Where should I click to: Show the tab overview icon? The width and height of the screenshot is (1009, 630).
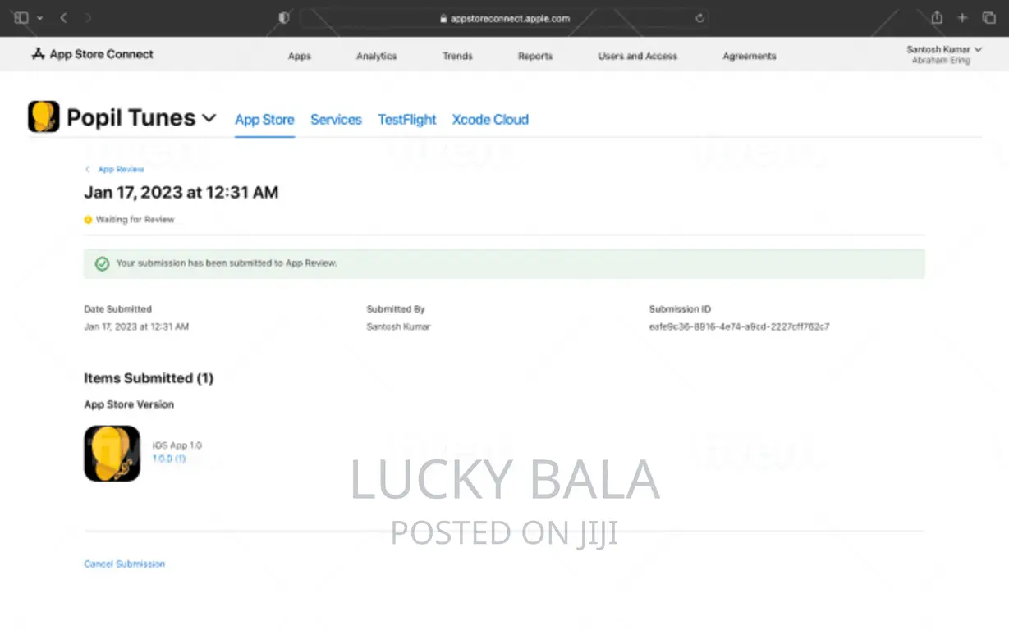pos(988,17)
